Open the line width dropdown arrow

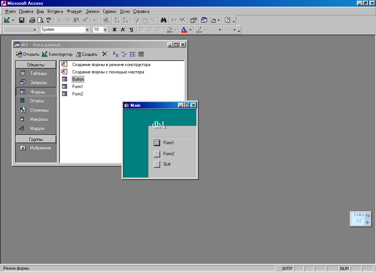coord(220,30)
